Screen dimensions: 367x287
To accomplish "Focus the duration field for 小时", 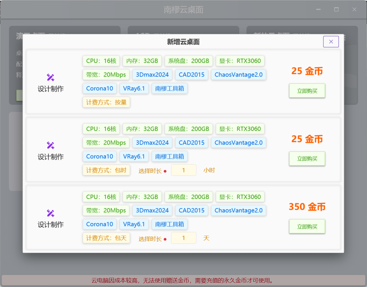I will [x=184, y=170].
